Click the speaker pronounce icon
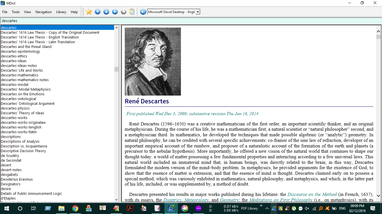382x214 pixels. (x=143, y=12)
